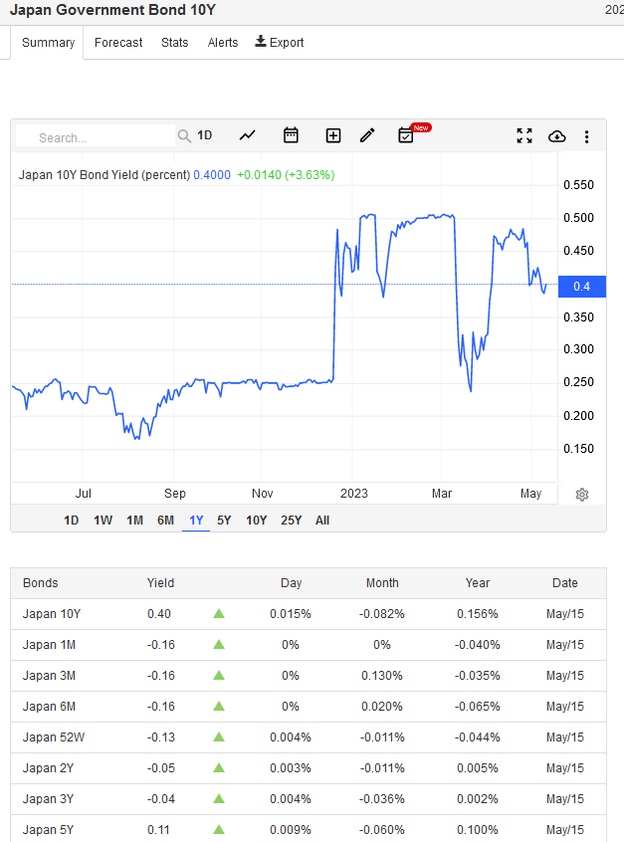Click the 0.100% year value for Japan 5Y
This screenshot has width=624, height=842.
coord(478,830)
